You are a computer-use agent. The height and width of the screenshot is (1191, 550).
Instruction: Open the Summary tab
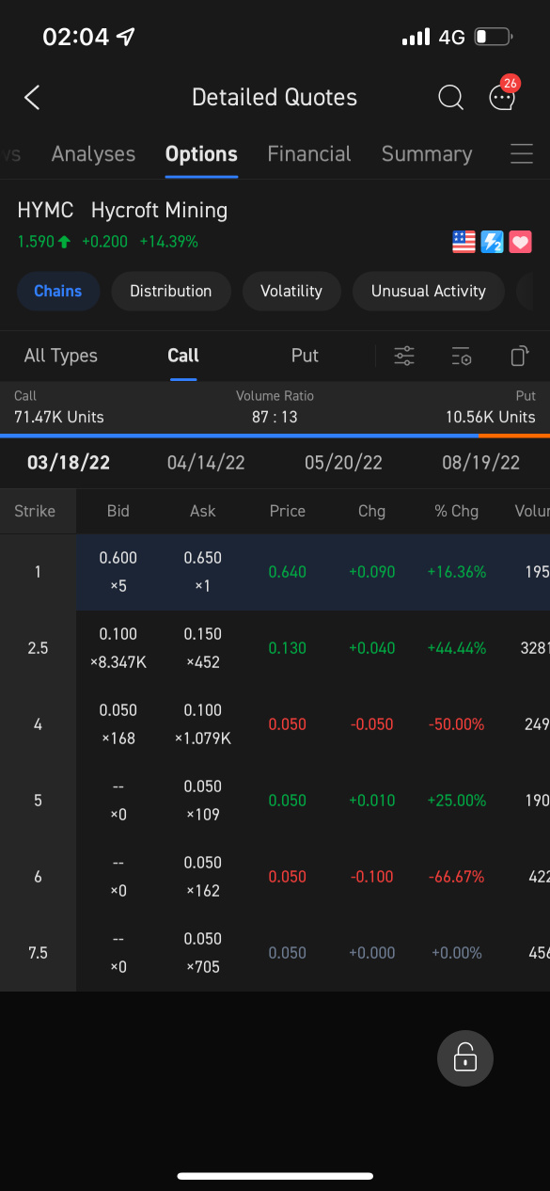(427, 154)
